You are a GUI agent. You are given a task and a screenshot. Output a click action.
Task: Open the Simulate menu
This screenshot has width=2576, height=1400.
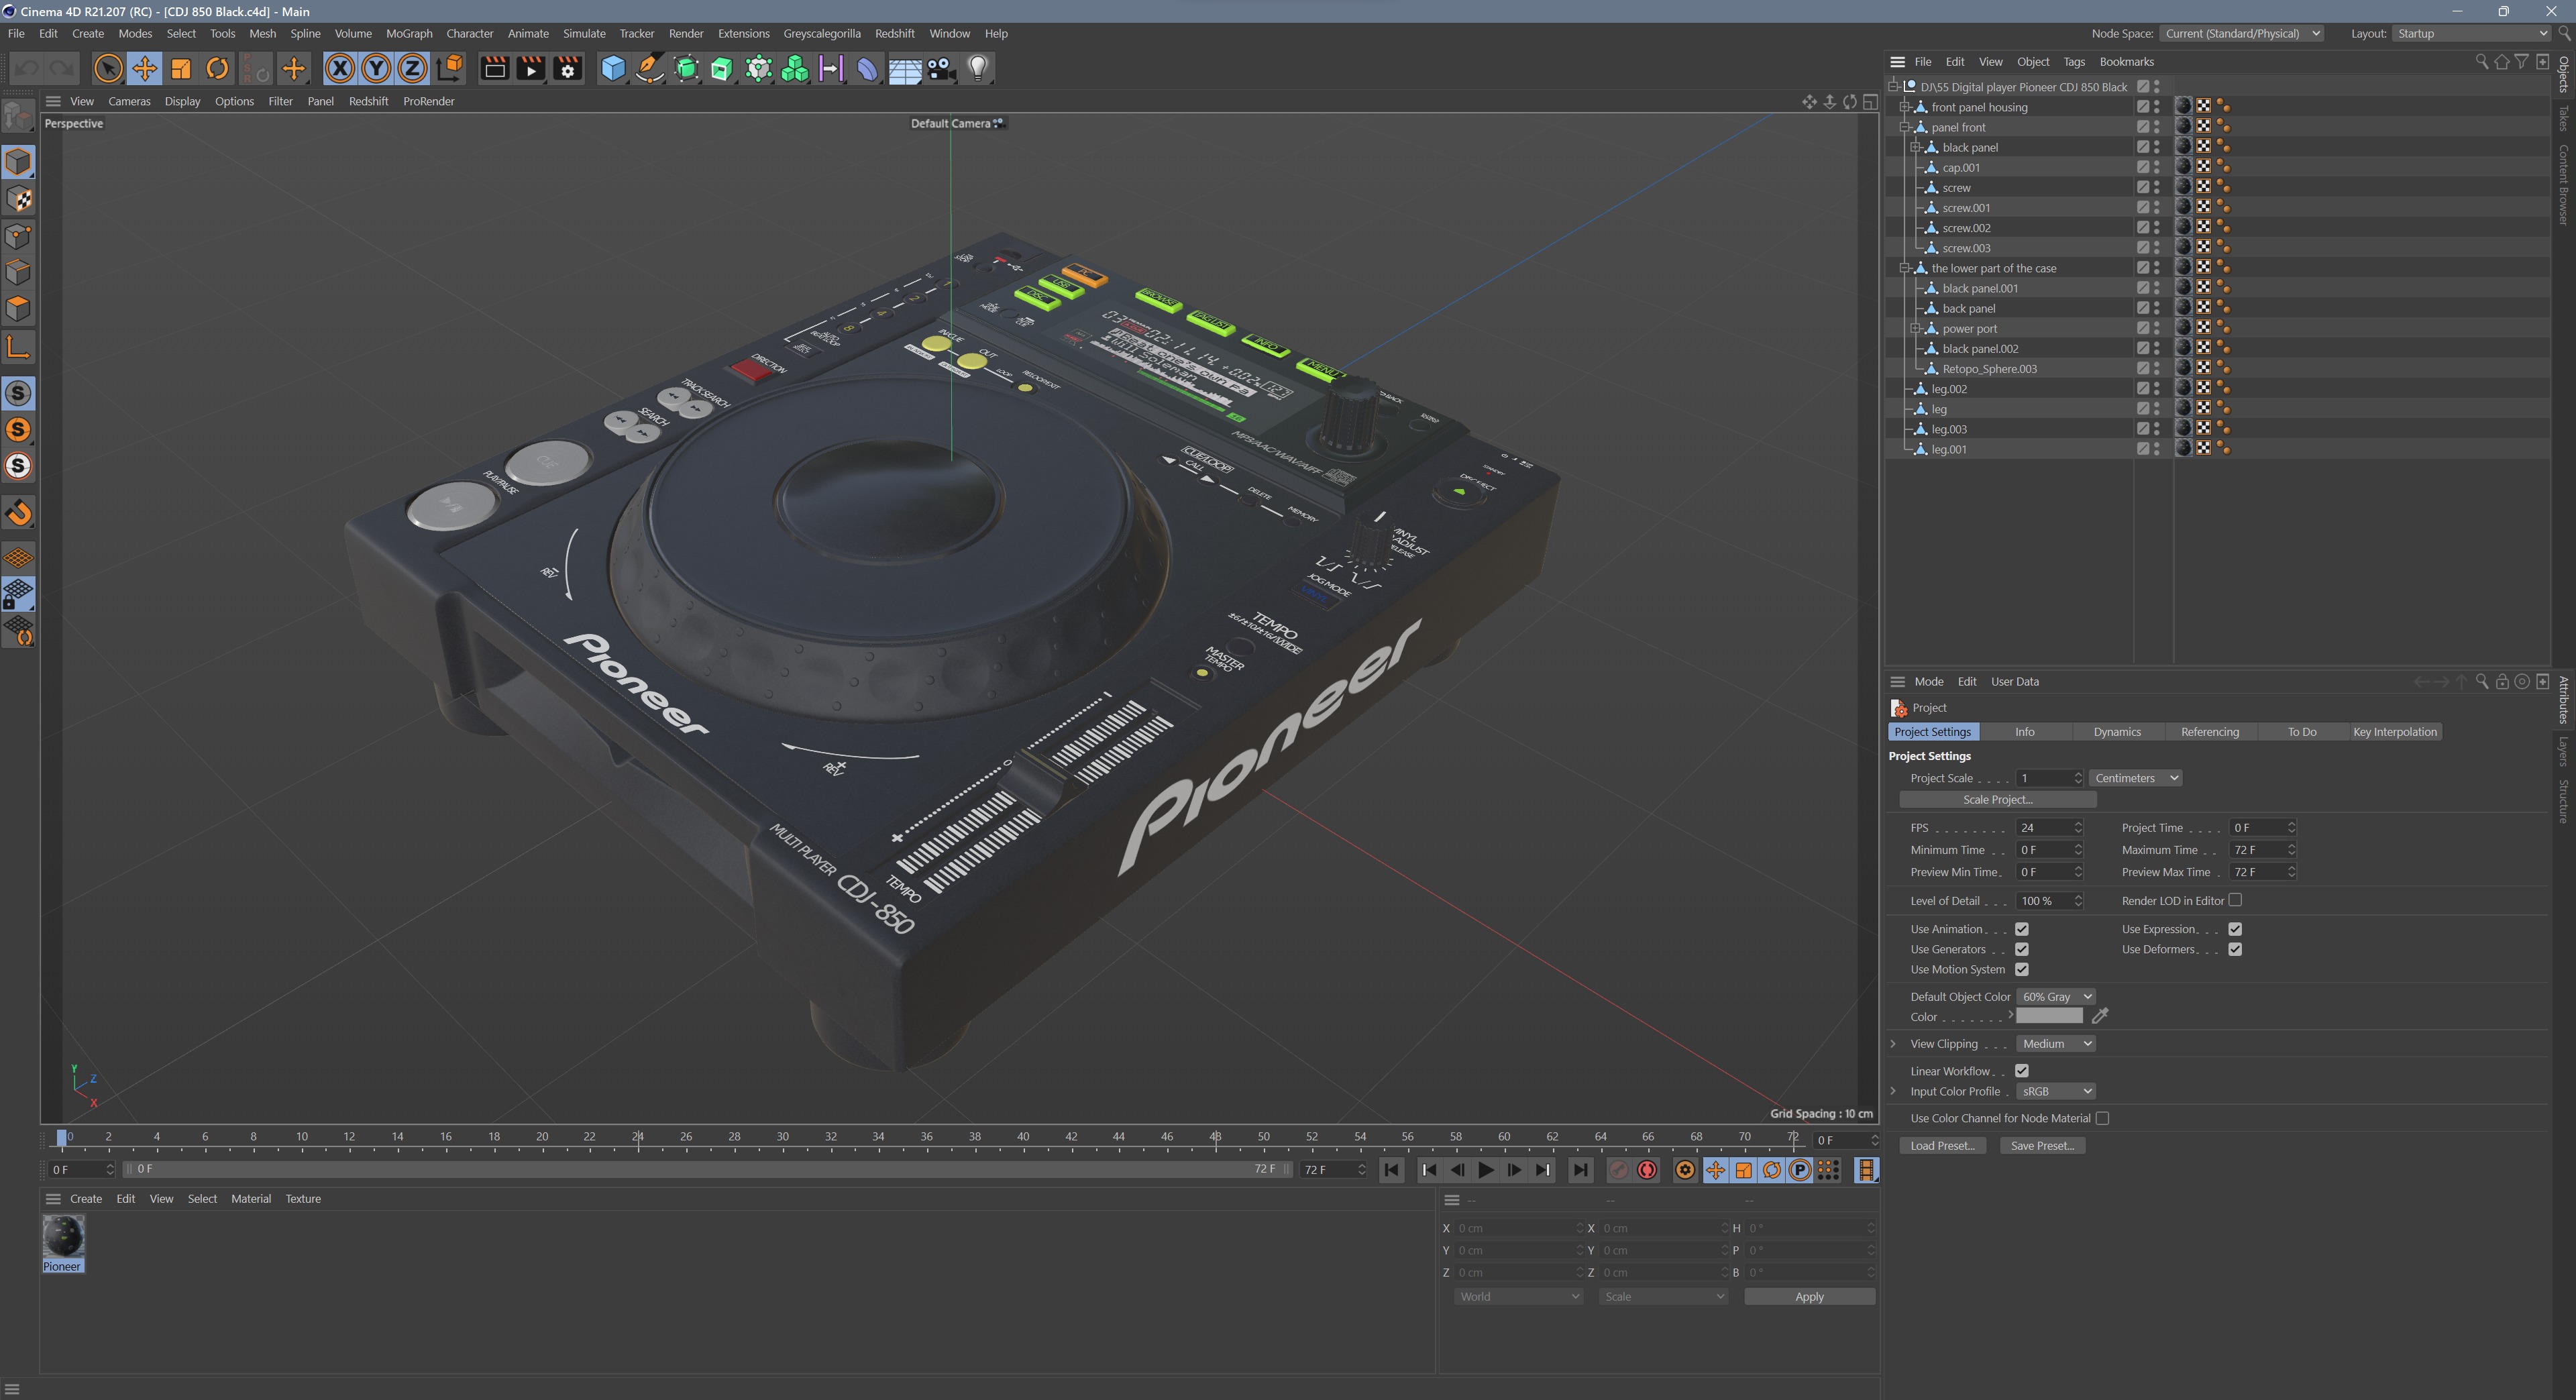(x=584, y=33)
